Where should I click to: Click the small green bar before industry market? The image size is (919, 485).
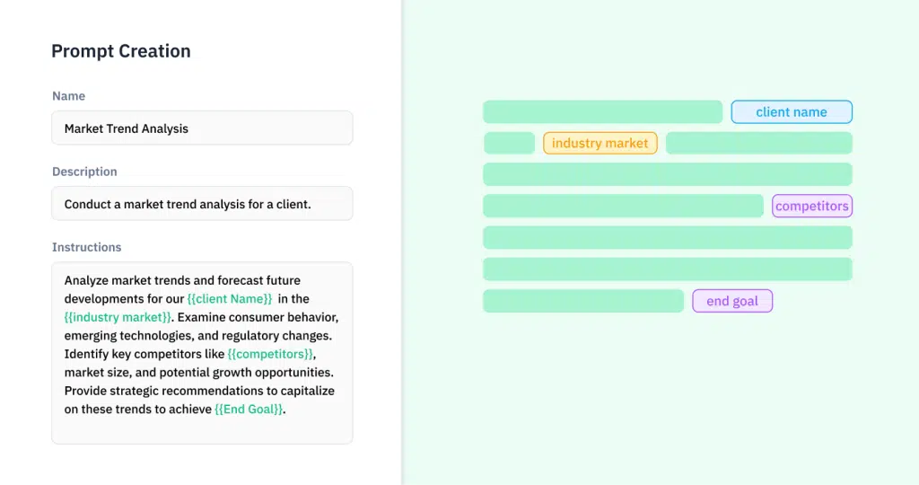coord(510,143)
